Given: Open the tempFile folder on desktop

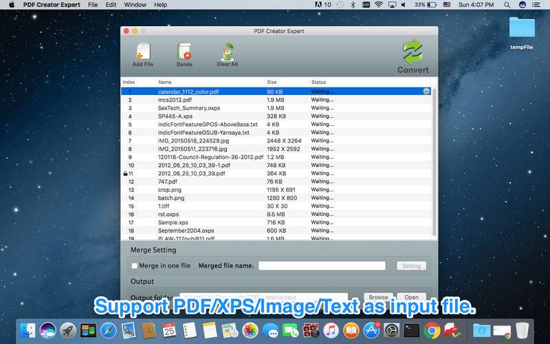Looking at the screenshot, I should [522, 28].
